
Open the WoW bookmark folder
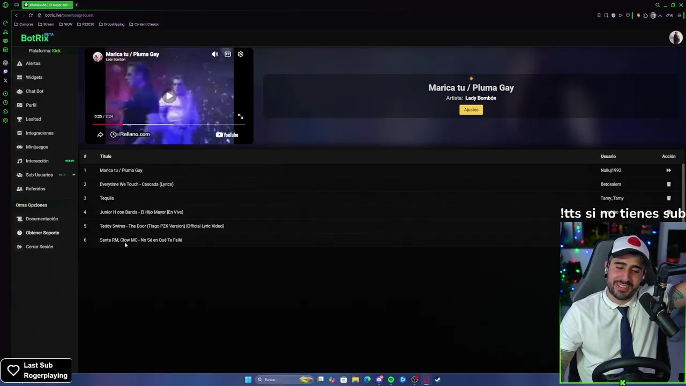(x=66, y=24)
